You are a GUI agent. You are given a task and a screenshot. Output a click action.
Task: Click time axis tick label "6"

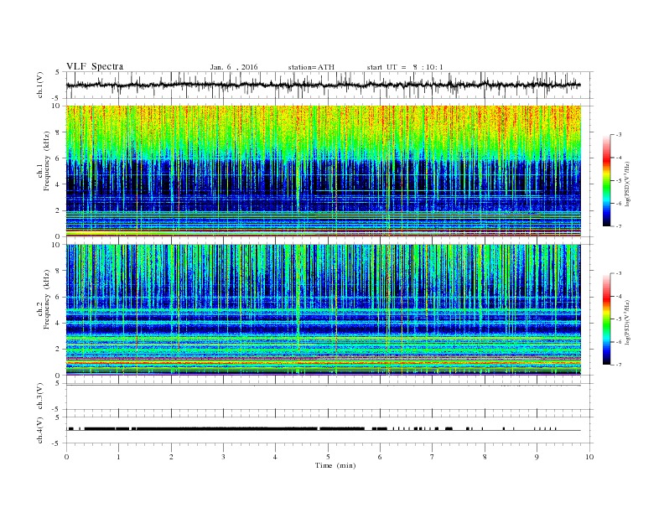tap(380, 457)
